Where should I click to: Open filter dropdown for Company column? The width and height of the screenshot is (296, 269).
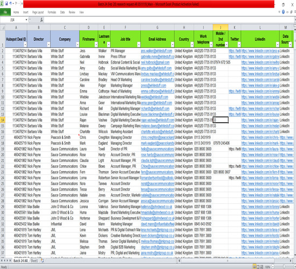point(77,45)
